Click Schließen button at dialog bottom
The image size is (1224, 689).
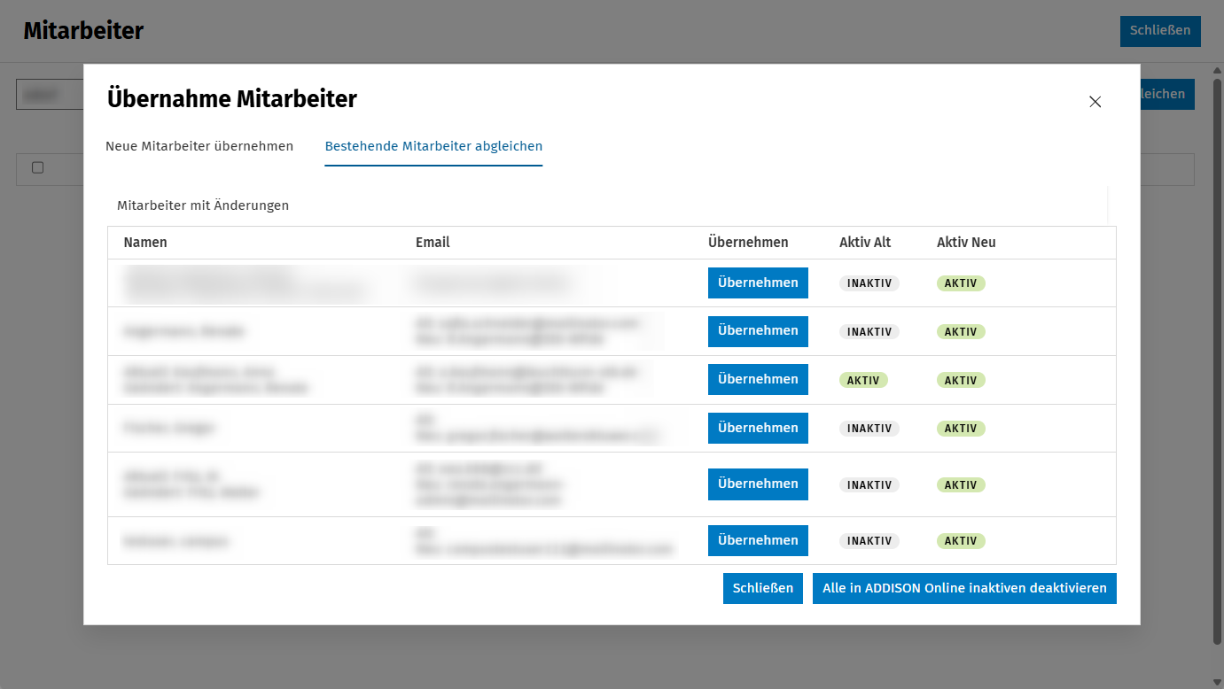763,589
